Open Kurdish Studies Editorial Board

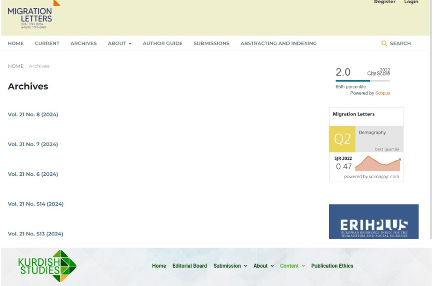click(190, 266)
